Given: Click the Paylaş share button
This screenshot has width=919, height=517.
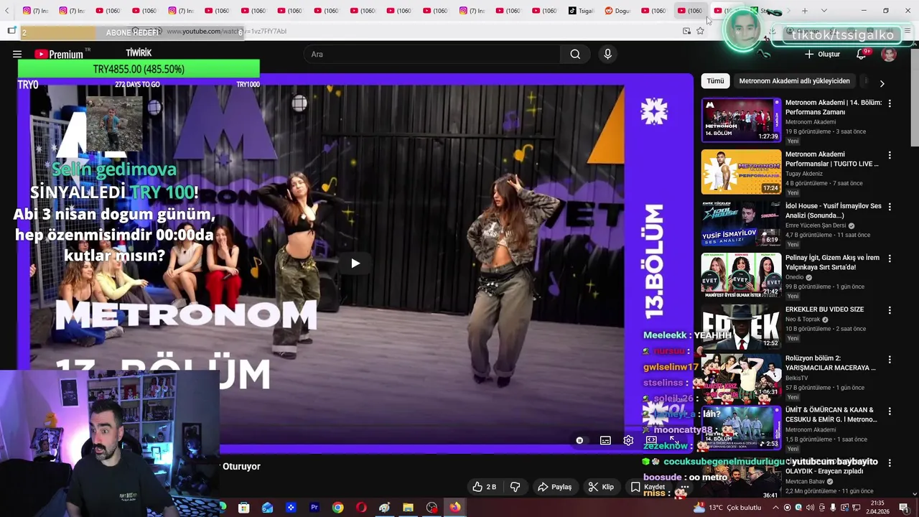Looking at the screenshot, I should tap(554, 487).
